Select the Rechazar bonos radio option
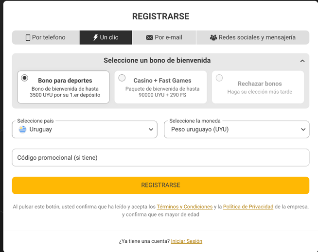318x252 pixels. pyautogui.click(x=219, y=78)
